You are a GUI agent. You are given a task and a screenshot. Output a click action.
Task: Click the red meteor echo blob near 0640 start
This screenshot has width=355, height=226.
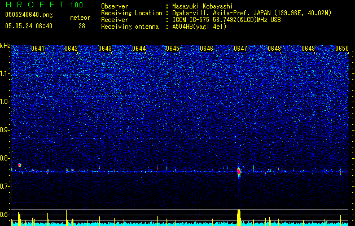pyautogui.click(x=19, y=165)
